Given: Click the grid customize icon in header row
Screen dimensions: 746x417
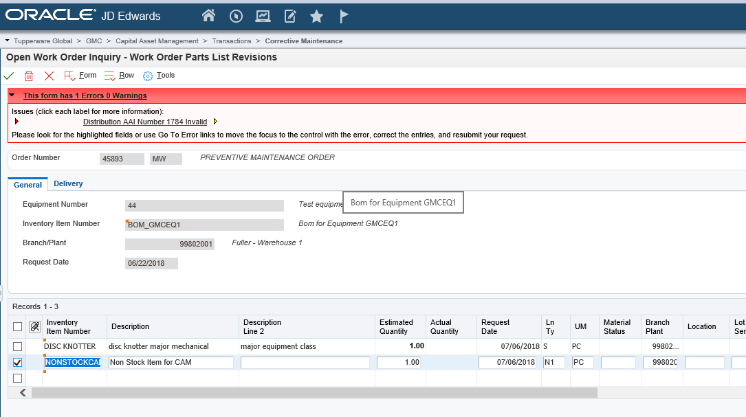Looking at the screenshot, I should pyautogui.click(x=35, y=326).
